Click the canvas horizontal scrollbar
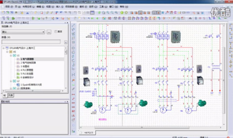The image size is (233, 138). (x=142, y=128)
